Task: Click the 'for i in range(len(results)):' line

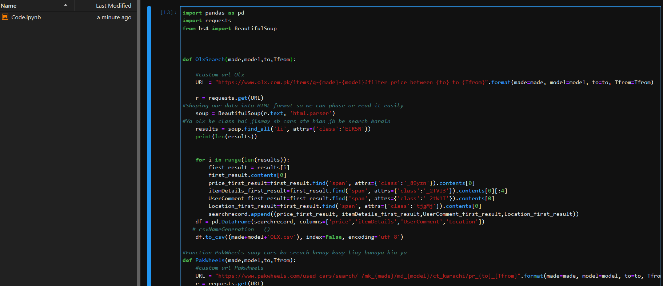Action: [x=242, y=160]
